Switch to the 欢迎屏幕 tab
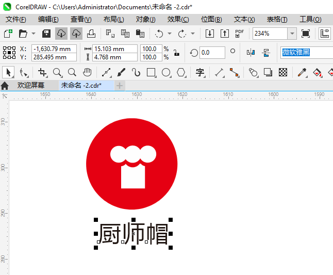 [x=31, y=85]
